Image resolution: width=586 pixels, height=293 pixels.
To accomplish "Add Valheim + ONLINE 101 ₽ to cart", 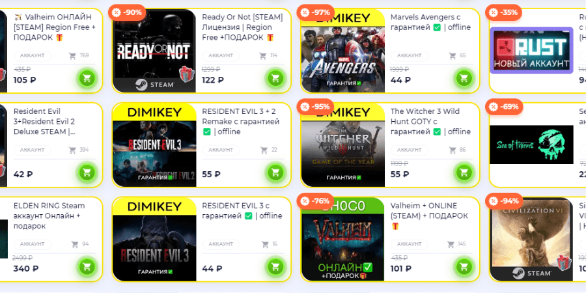I will 464,267.
